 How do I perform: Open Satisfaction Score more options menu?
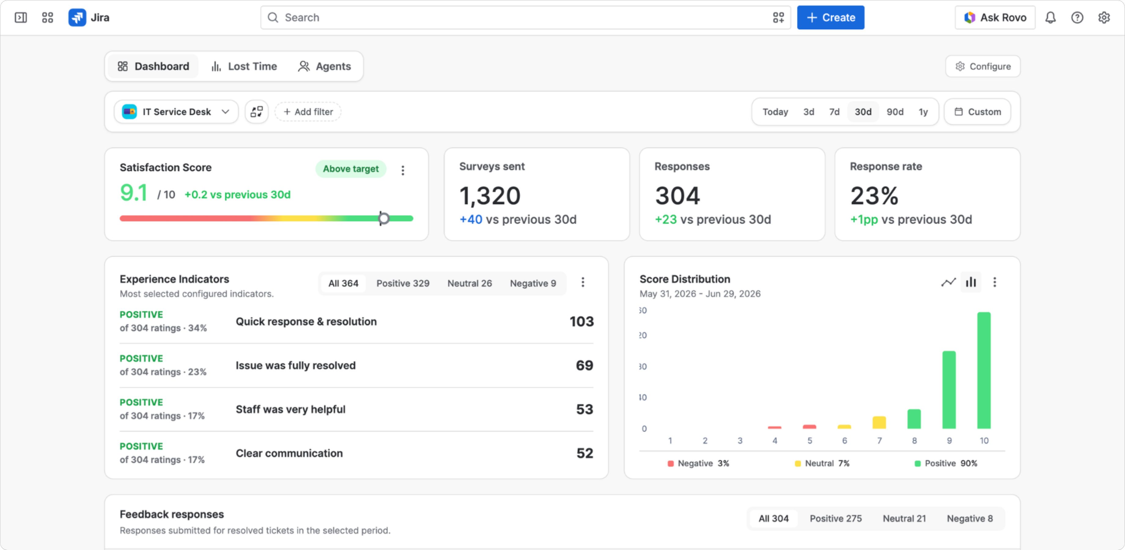(403, 170)
